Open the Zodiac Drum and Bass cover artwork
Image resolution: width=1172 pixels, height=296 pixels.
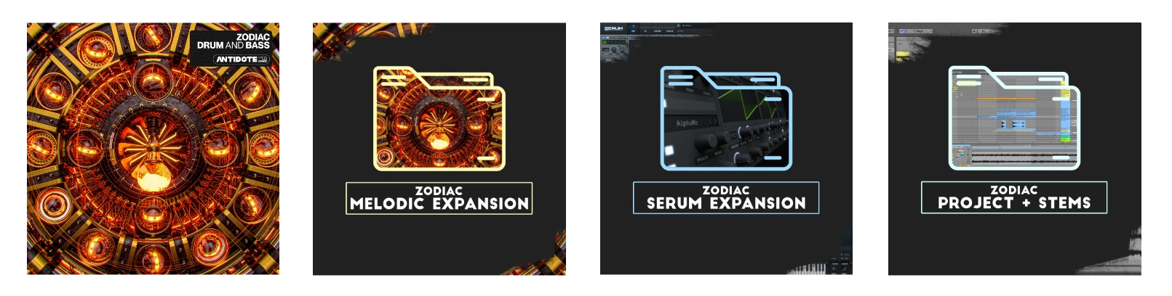153,149
